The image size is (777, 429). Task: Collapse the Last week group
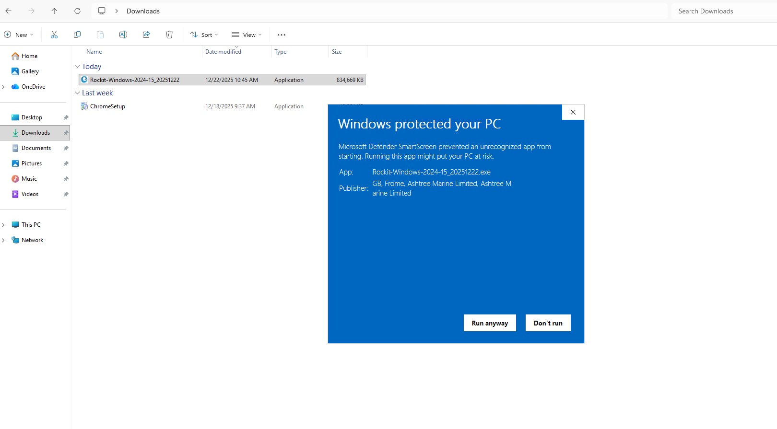77,93
